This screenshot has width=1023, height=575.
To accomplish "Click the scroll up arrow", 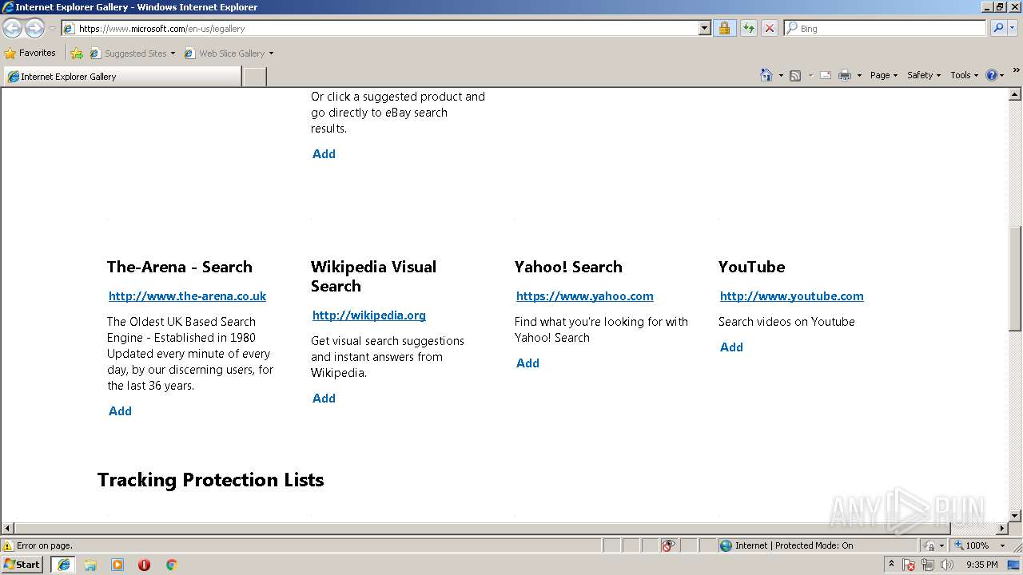I will 1016,94.
